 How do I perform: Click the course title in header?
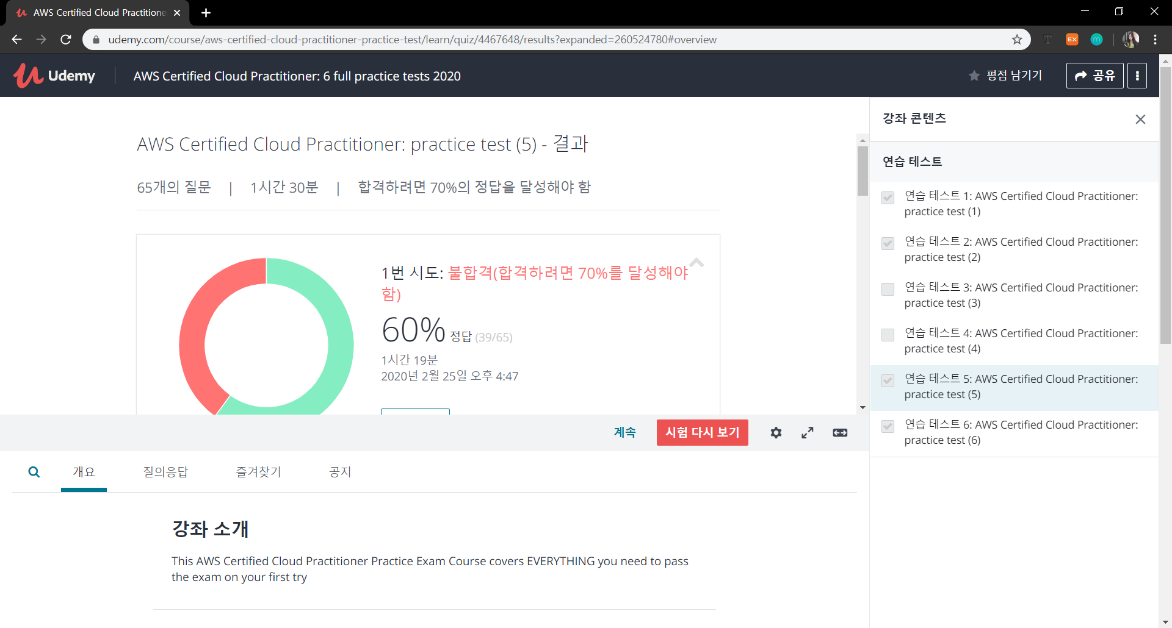(297, 76)
